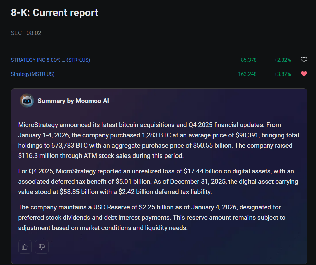Give the AI summary a thumbs down
This screenshot has width=316, height=265.
click(42, 246)
